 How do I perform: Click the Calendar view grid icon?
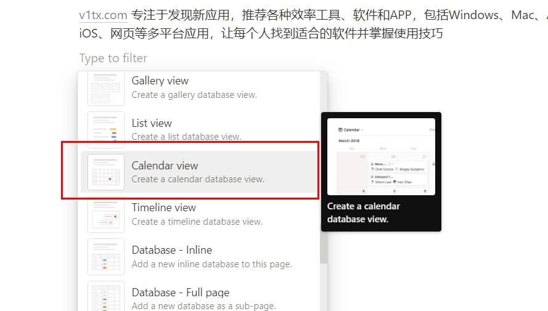(x=106, y=172)
